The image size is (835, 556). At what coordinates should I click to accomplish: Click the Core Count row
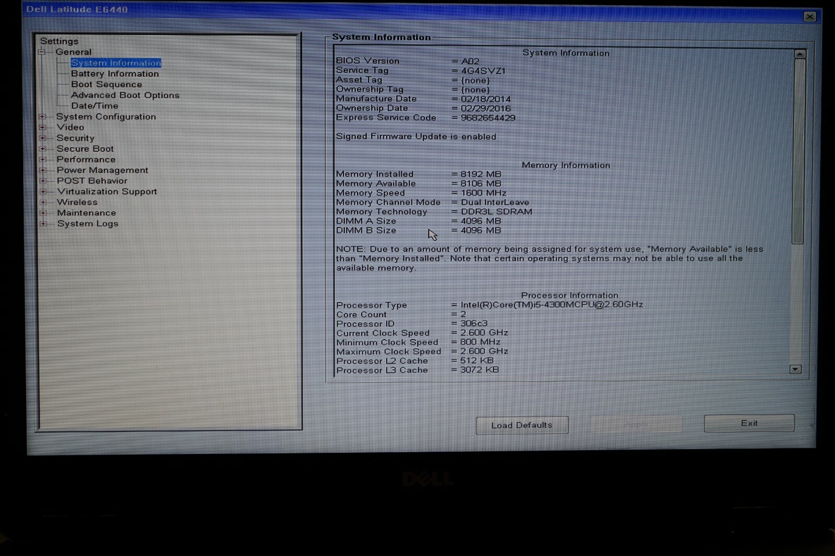point(401,315)
